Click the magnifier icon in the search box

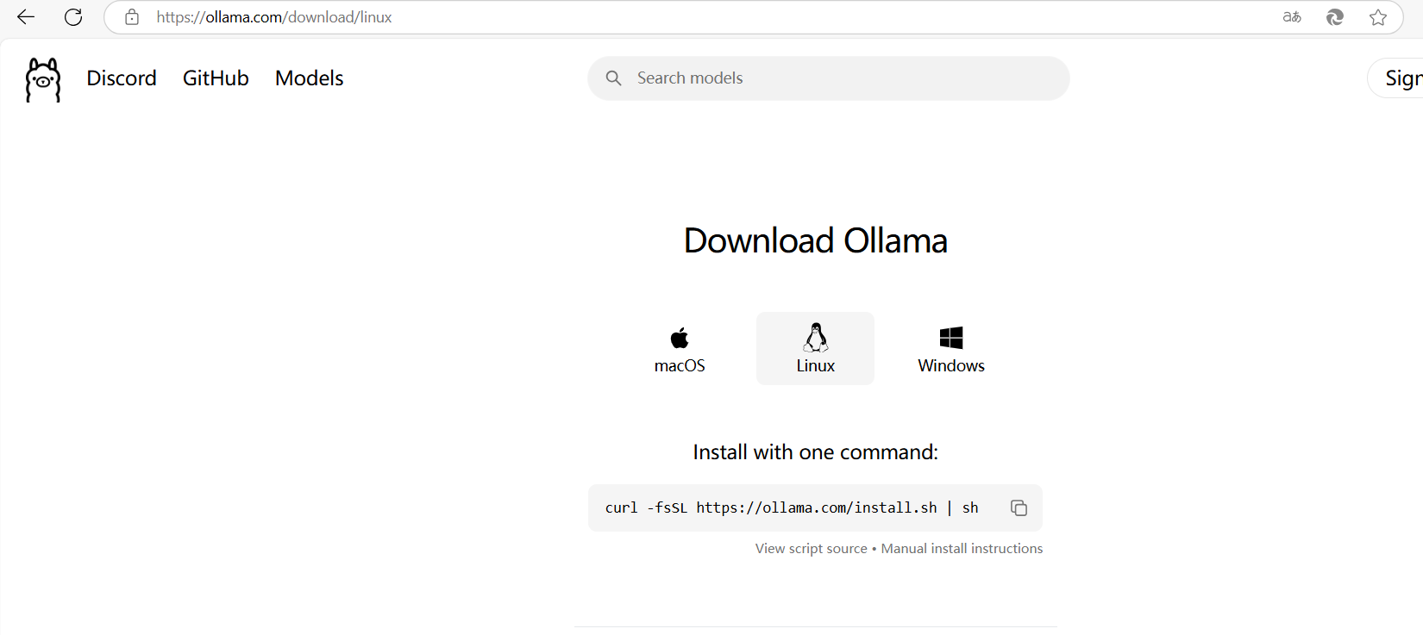click(x=614, y=78)
